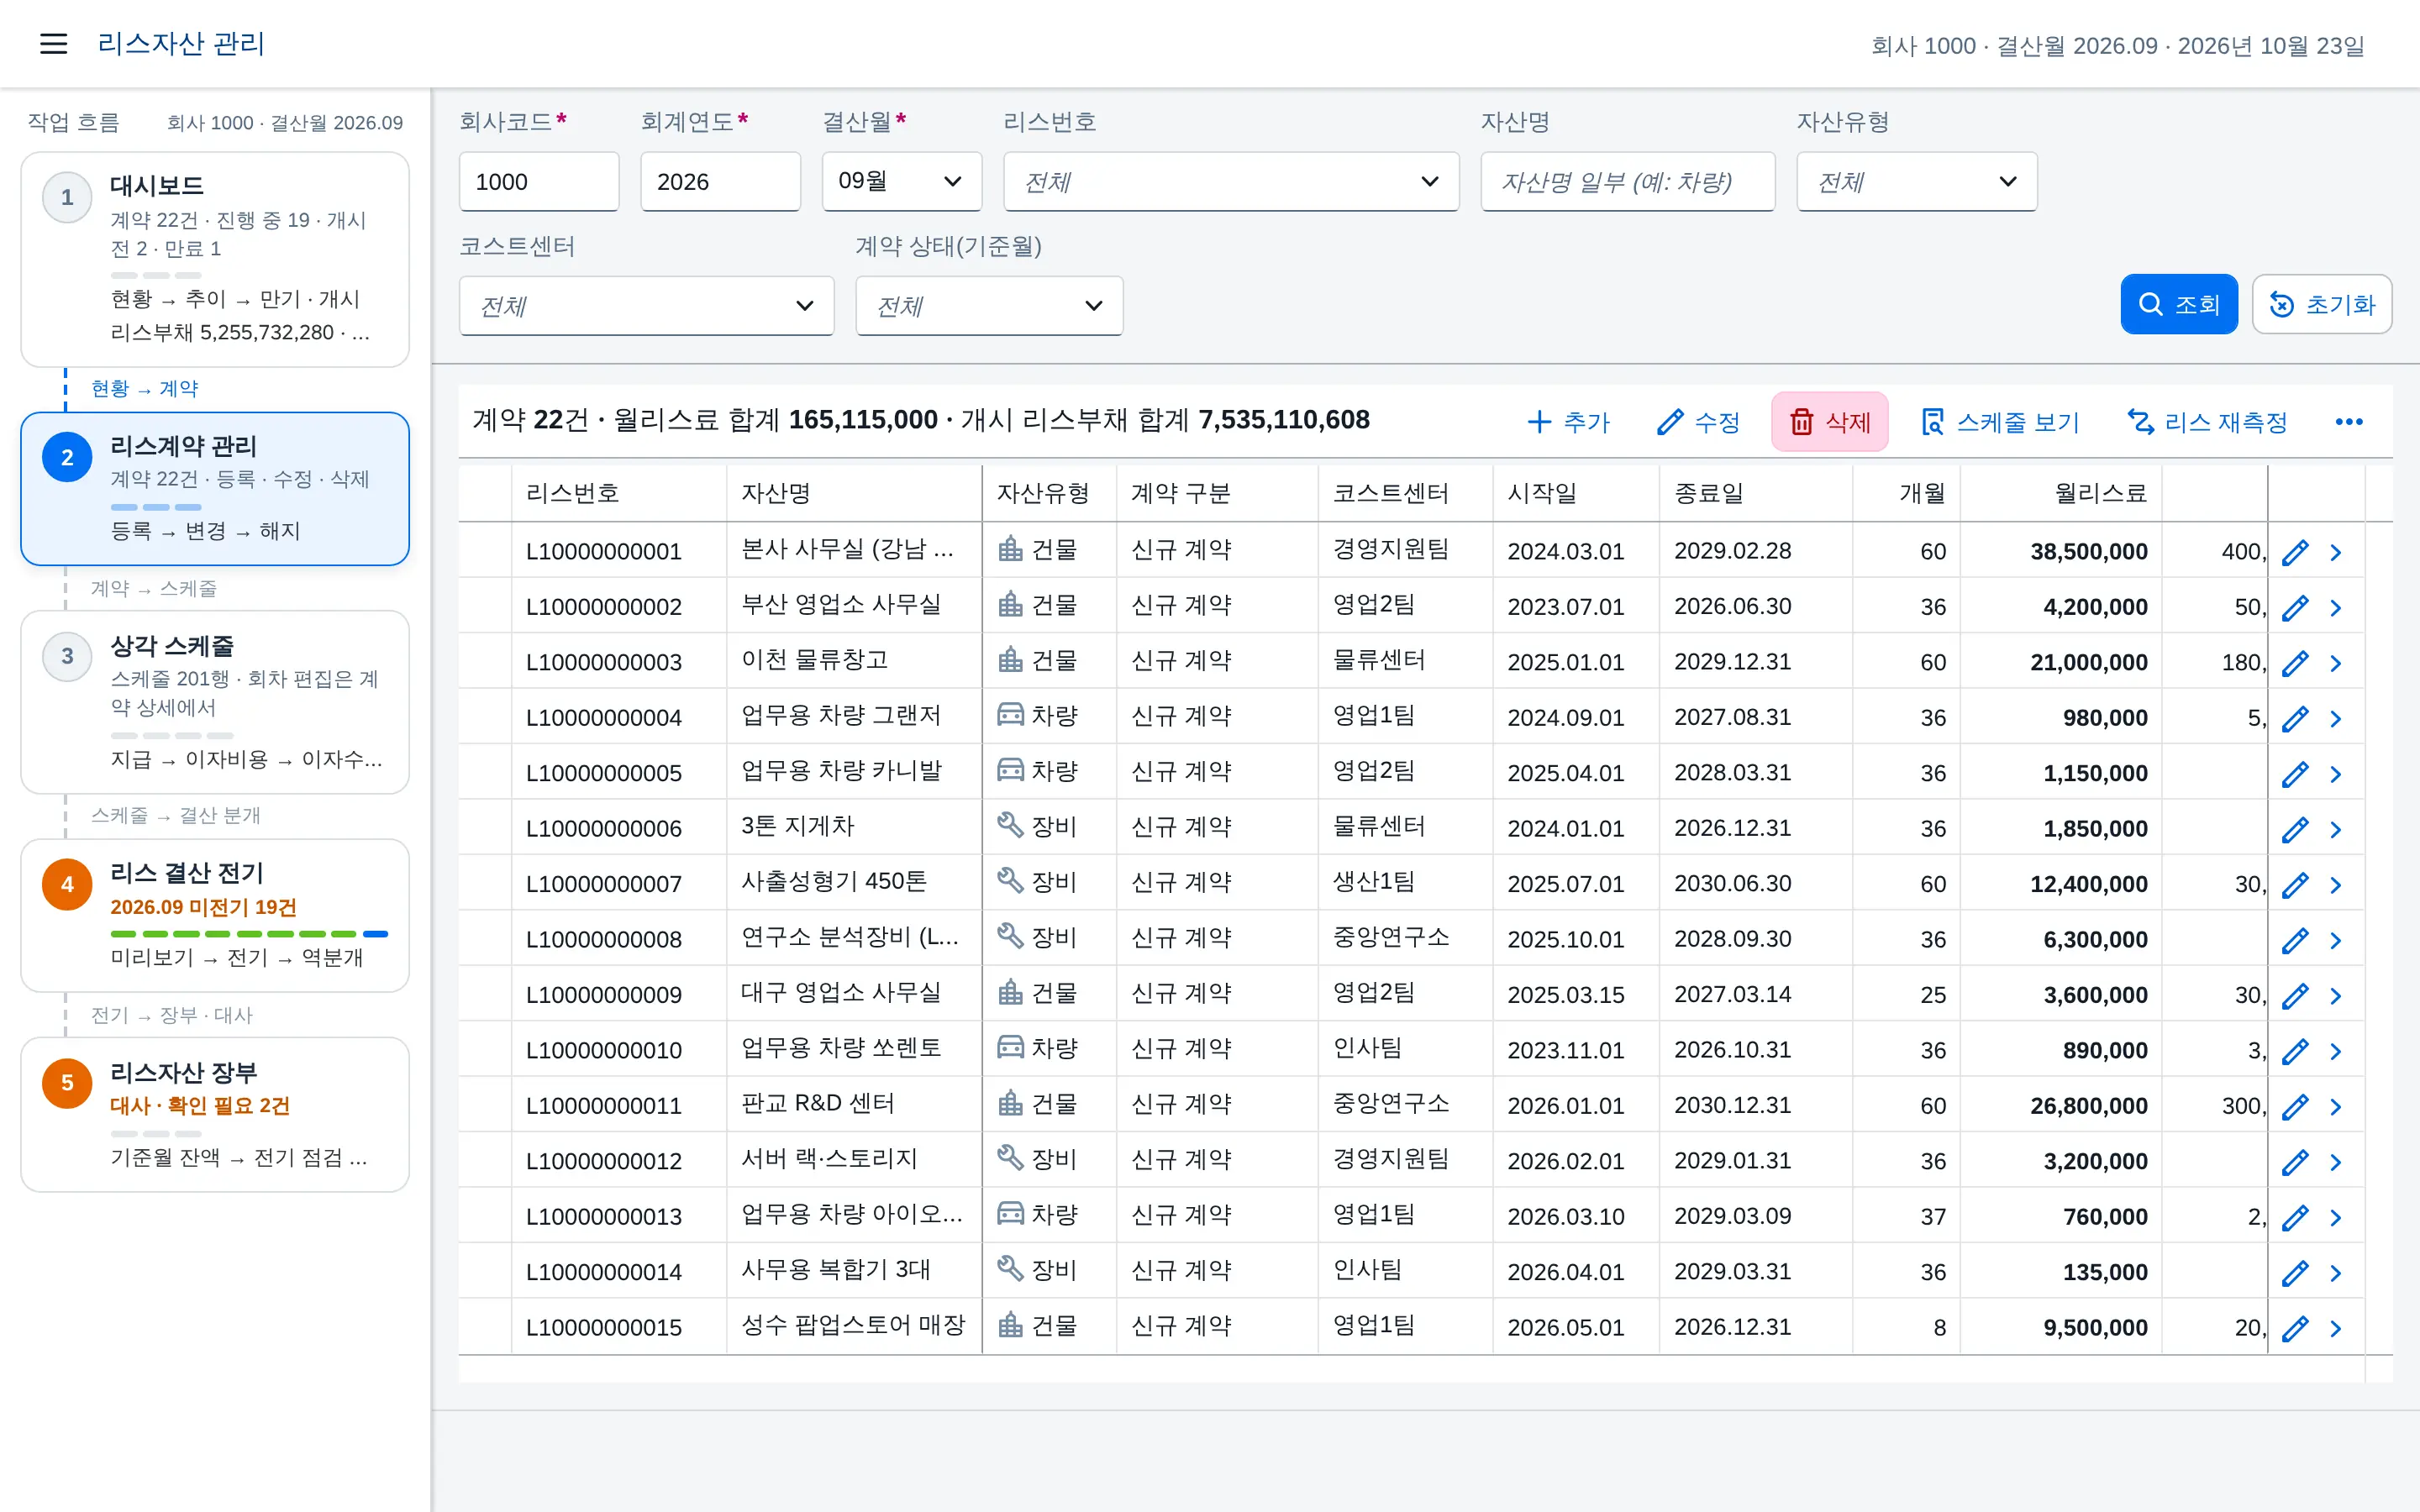The image size is (2420, 1512).
Task: Open the 계약 상태(기준월) dropdown
Action: 989,306
